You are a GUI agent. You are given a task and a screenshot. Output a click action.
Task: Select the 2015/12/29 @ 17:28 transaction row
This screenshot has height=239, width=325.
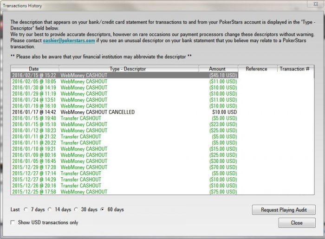coord(124,167)
